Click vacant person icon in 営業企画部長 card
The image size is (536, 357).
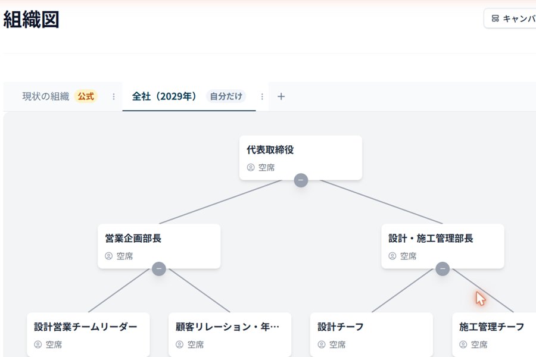pyautogui.click(x=109, y=256)
